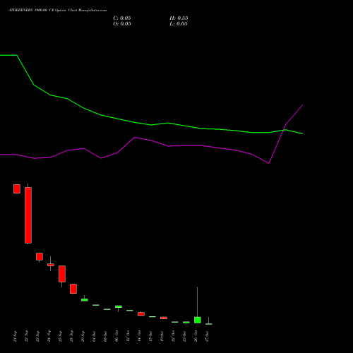Screen dimensions: 353x353
Task: Click the 'L: 0.05' low value
Action: 179,24
